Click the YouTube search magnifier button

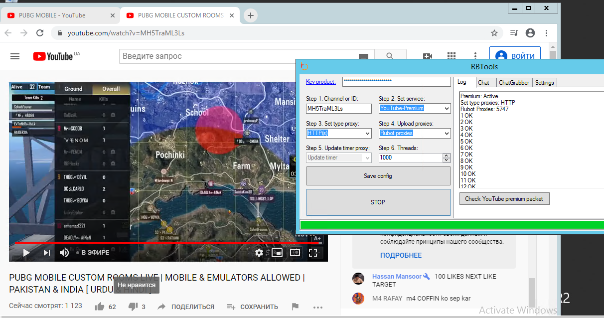tap(390, 56)
